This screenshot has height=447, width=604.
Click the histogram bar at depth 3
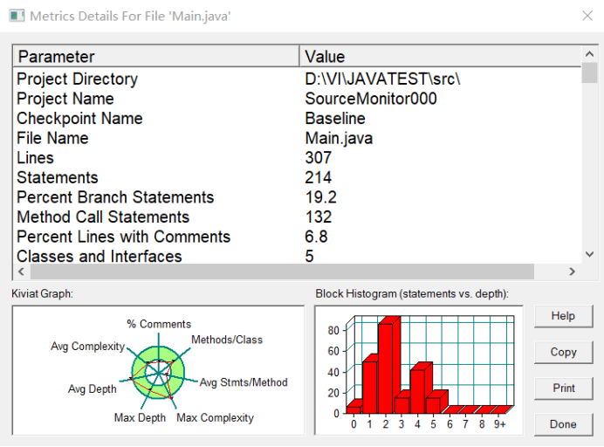pyautogui.click(x=402, y=405)
